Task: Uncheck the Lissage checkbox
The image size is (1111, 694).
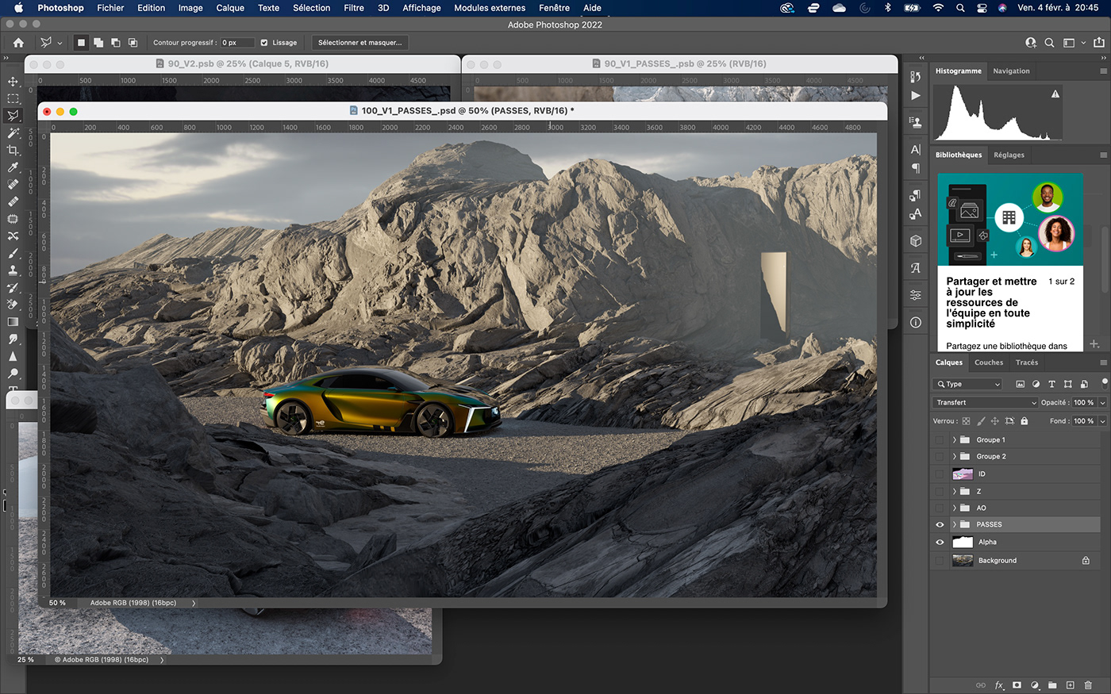Action: [x=264, y=43]
